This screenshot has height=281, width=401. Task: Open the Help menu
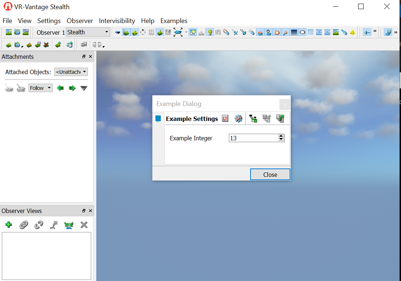(148, 21)
